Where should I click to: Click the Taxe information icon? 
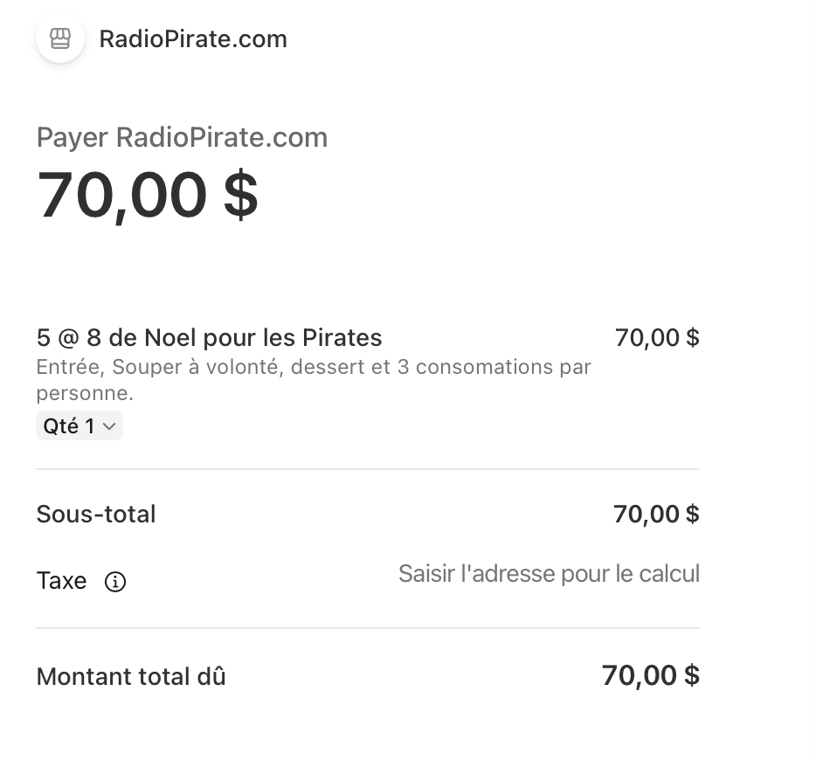click(x=115, y=582)
